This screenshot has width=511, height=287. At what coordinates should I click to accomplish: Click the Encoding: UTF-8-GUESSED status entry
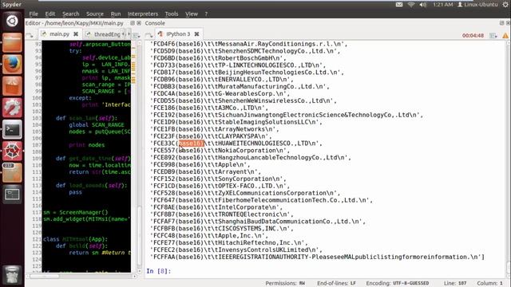click(398, 283)
